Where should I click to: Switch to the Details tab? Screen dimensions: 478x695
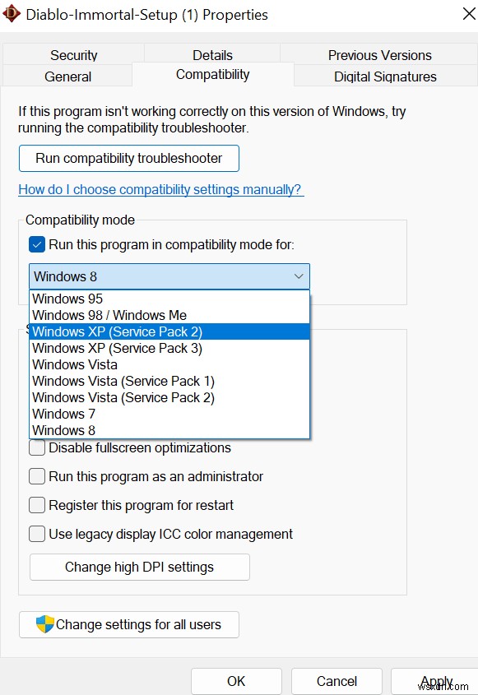tap(212, 55)
